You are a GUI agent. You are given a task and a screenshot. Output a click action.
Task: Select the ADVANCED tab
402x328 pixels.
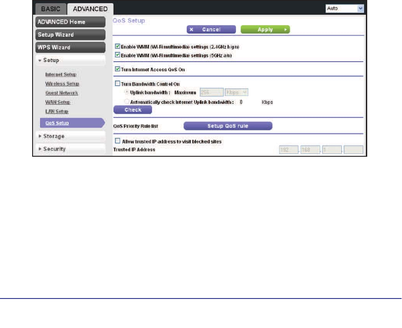click(x=90, y=9)
